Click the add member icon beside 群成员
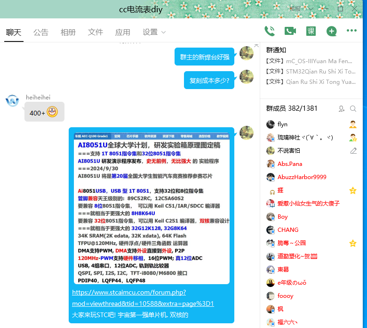This screenshot has height=328, width=367. click(x=342, y=108)
